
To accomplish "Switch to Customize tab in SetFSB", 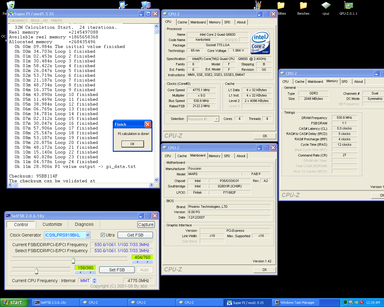I will (x=52, y=224).
